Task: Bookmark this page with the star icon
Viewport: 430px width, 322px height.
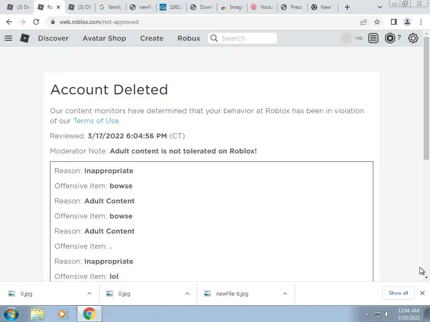Action: tap(377, 22)
